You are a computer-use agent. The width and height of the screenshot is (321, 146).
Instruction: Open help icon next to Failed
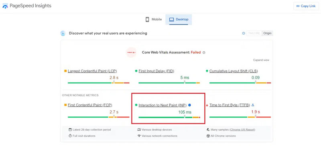click(204, 53)
